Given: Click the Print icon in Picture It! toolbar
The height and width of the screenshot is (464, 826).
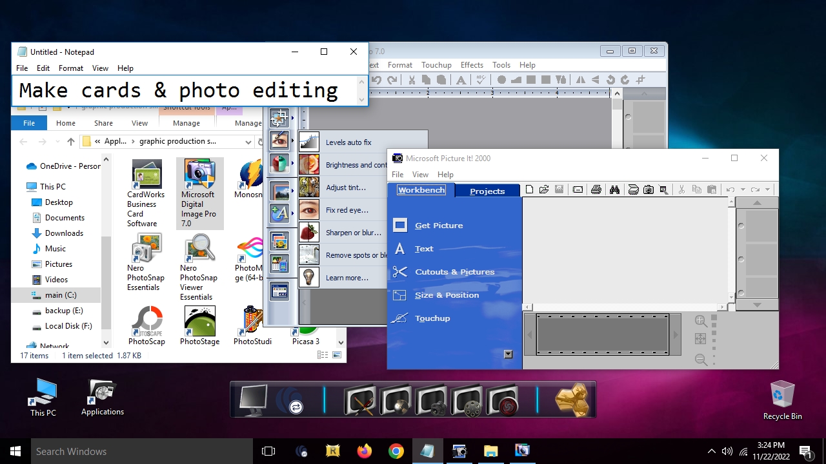Looking at the screenshot, I should 596,189.
